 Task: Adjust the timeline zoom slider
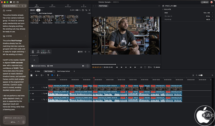[x=201, y=75]
